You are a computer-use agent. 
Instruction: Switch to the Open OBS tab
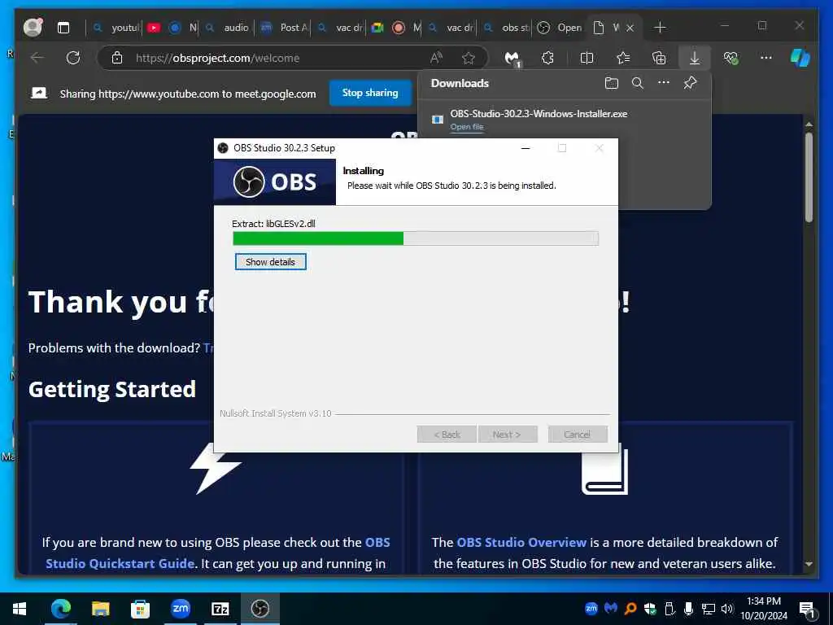(x=560, y=28)
